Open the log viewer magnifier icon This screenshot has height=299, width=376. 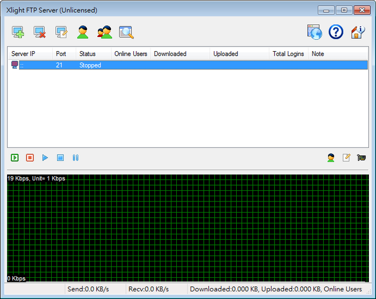[x=126, y=32]
